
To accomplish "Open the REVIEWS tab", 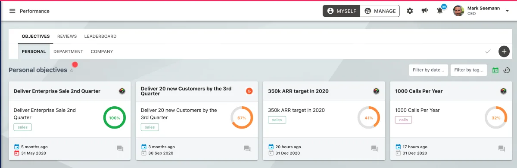I will point(67,36).
